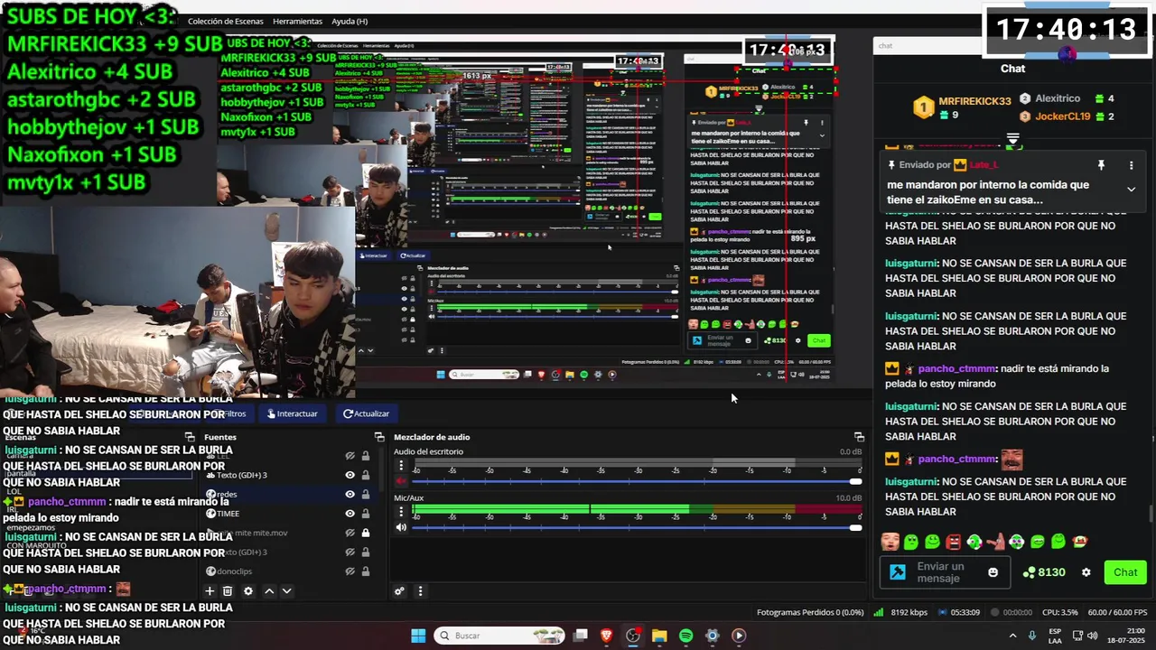Image resolution: width=1156 pixels, height=650 pixels.
Task: Open Brave browser from taskbar
Action: click(606, 636)
